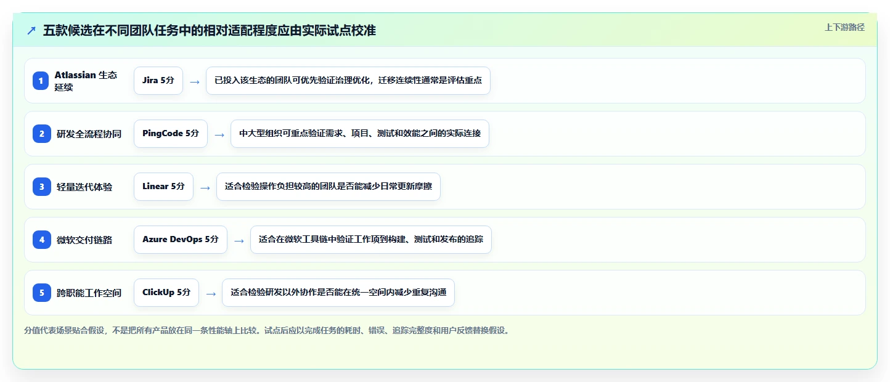Click the Linear 5分 chip

point(163,187)
